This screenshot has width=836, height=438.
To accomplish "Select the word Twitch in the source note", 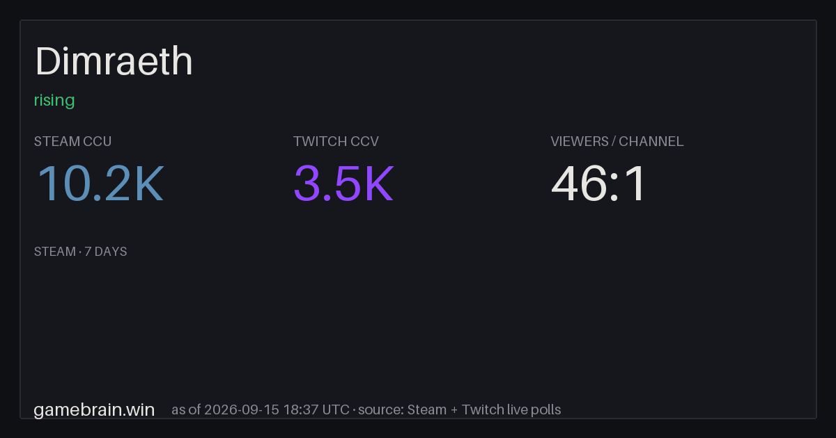I will (x=483, y=410).
